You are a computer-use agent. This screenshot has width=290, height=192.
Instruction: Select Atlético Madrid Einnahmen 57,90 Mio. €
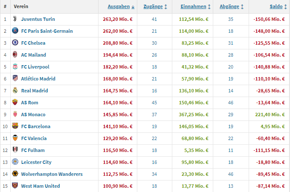(195, 79)
